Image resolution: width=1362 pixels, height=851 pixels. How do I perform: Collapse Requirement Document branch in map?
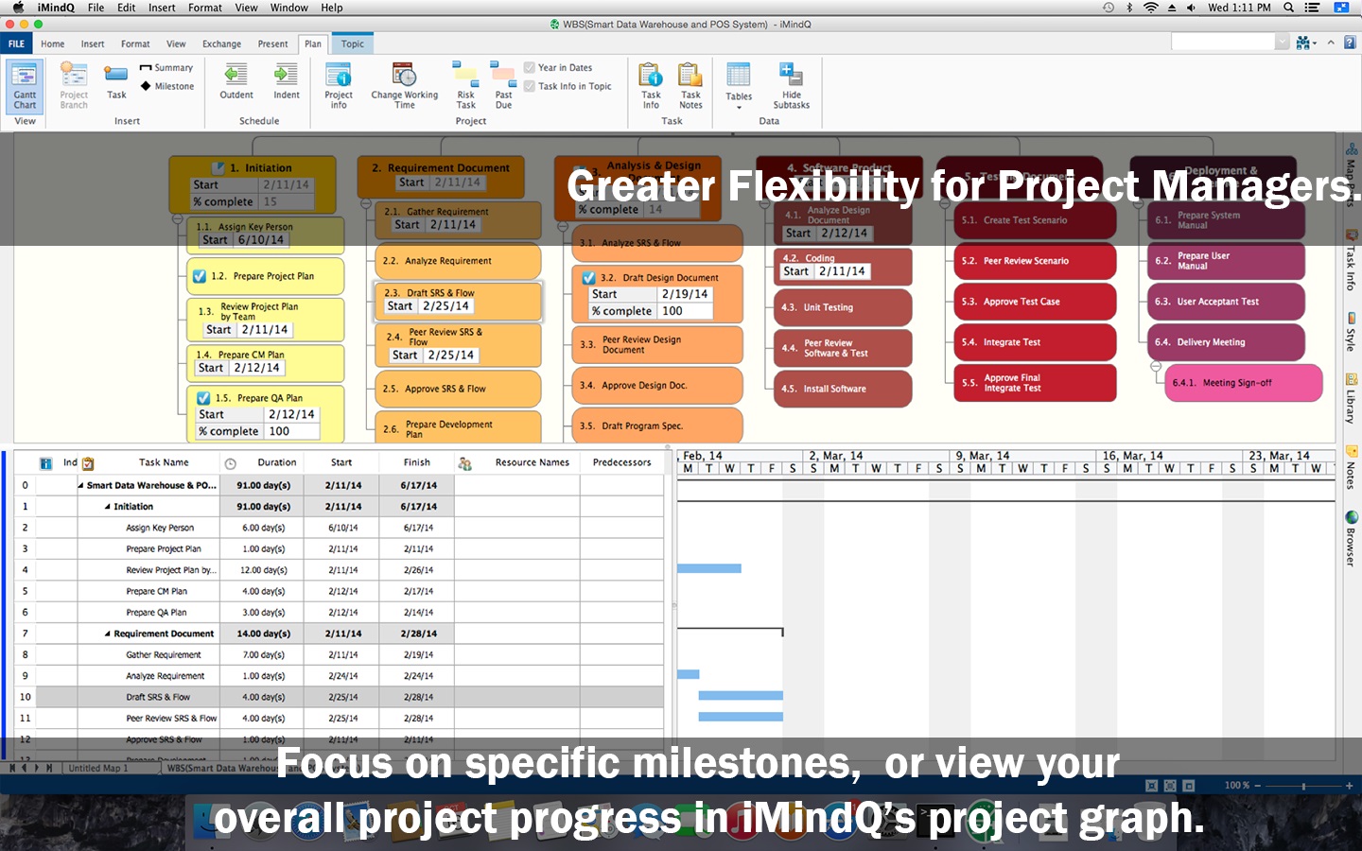[x=366, y=203]
